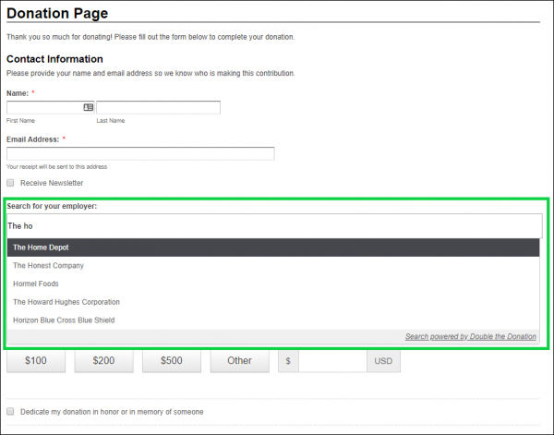Choose Horizon Blue Cross Blue Shield

[273, 320]
